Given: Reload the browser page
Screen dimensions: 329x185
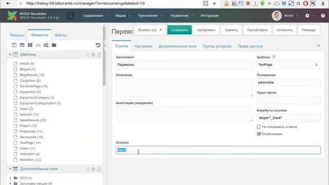Looking at the screenshot, I should [x=21, y=4].
